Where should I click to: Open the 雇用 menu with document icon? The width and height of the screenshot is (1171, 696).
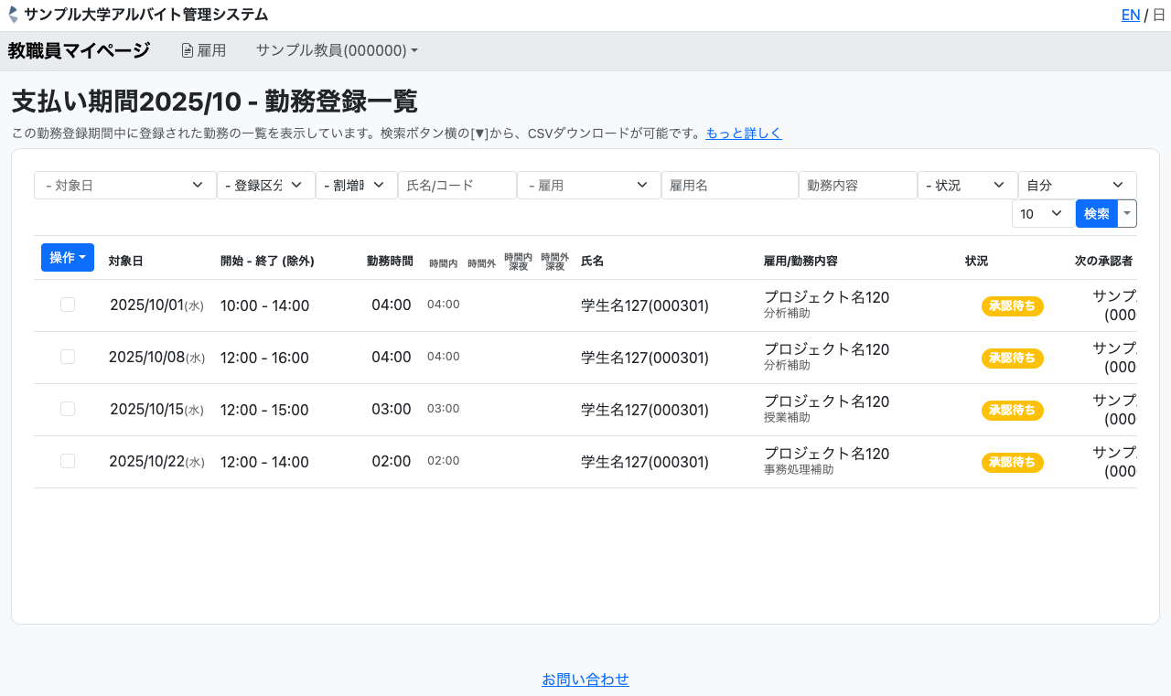coord(203,51)
